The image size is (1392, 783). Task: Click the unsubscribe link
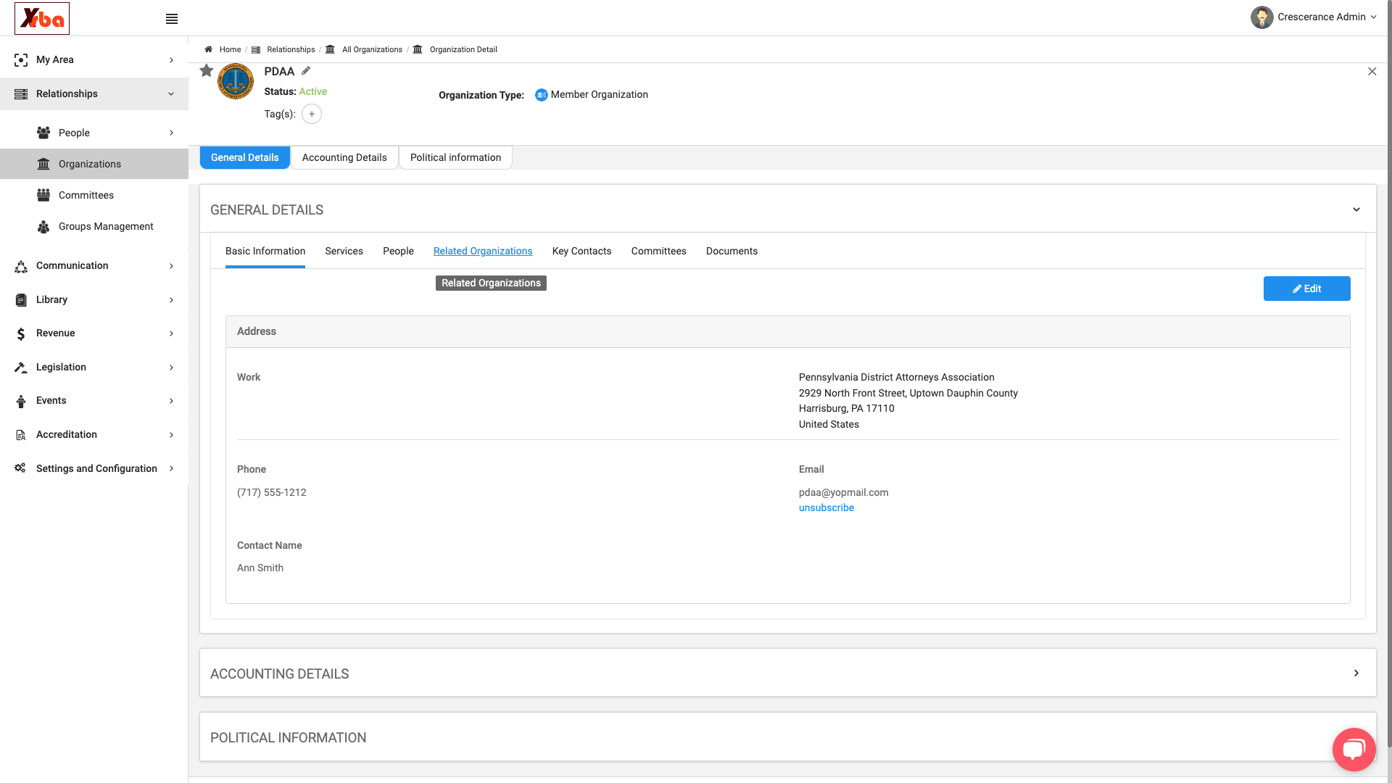[826, 508]
